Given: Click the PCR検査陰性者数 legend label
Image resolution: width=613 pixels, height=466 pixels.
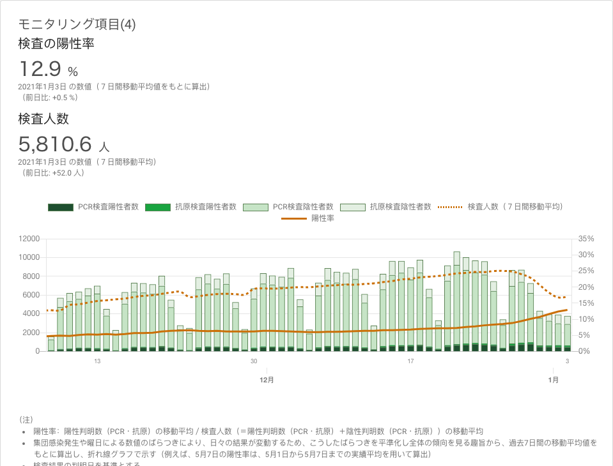Looking at the screenshot, I should coord(303,207).
